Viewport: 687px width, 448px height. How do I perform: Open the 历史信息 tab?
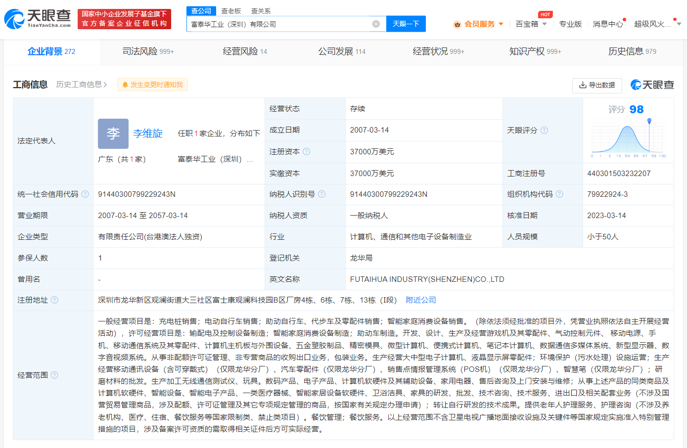(x=632, y=51)
